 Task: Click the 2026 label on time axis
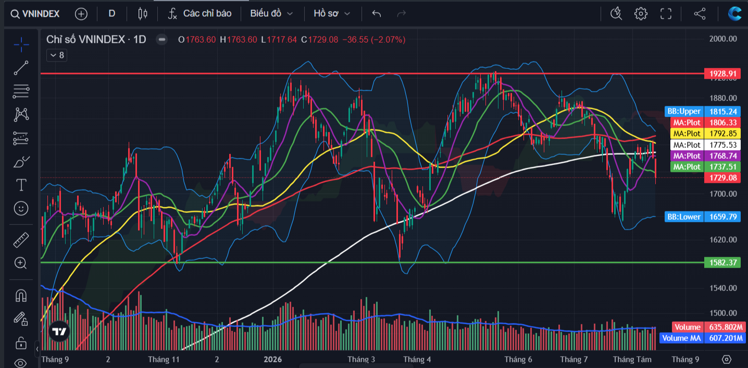(x=272, y=359)
